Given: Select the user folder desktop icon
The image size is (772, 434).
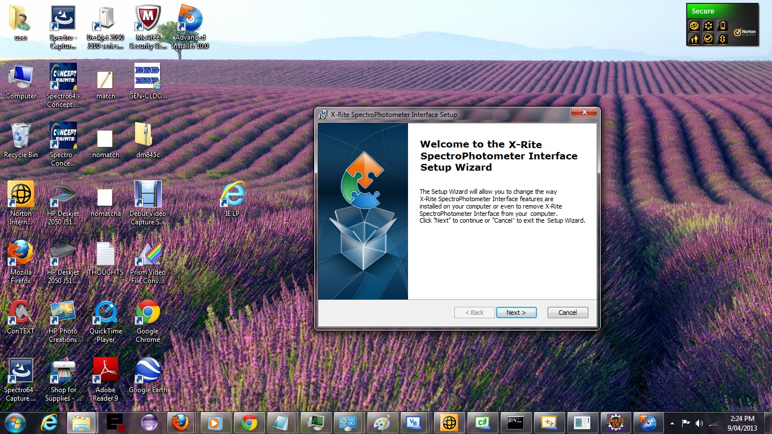Looking at the screenshot, I should pos(21,23).
